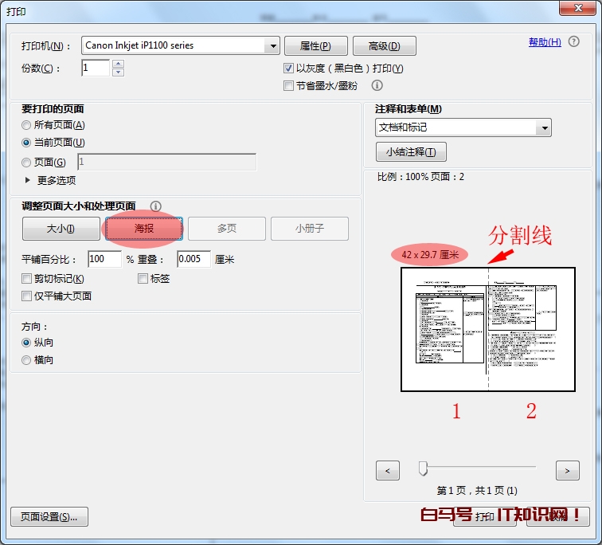Viewport: 602px width, 545px height.
Task: Decrease copies with the down spinner arrow
Action: click(118, 73)
